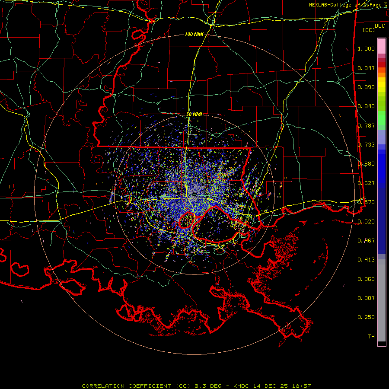Click the 0.787 legend value
Image resolution: width=389 pixels, height=389 pixels.
coord(366,125)
